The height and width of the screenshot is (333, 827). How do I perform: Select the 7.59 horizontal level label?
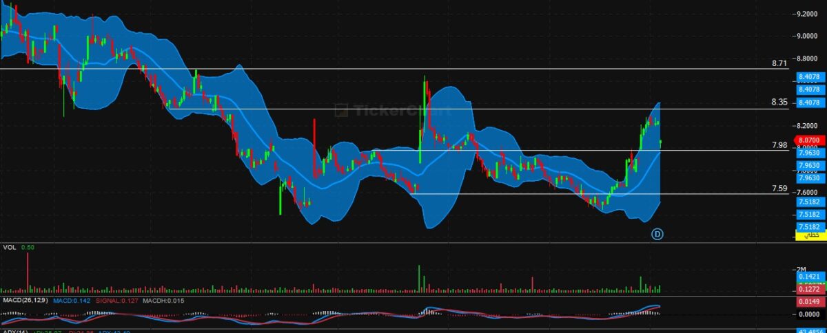(779, 188)
